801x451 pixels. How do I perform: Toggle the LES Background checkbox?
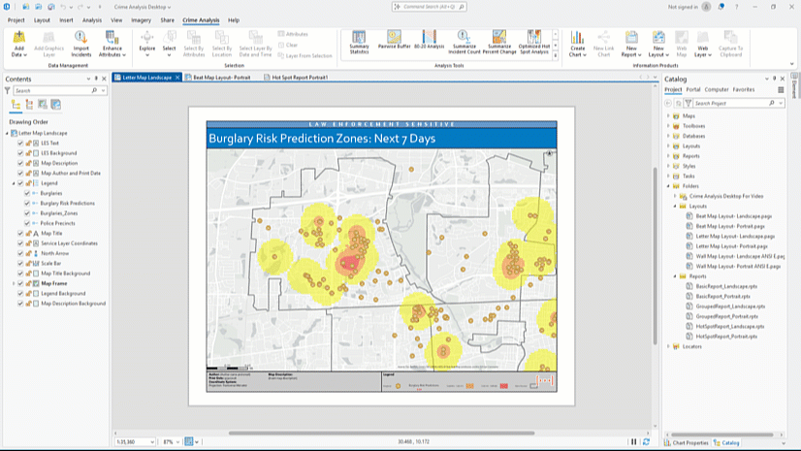pos(20,153)
